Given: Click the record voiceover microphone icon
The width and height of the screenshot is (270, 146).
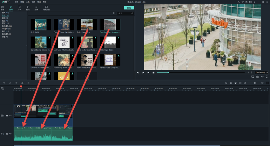Looking at the screenshot, I should point(231,83).
